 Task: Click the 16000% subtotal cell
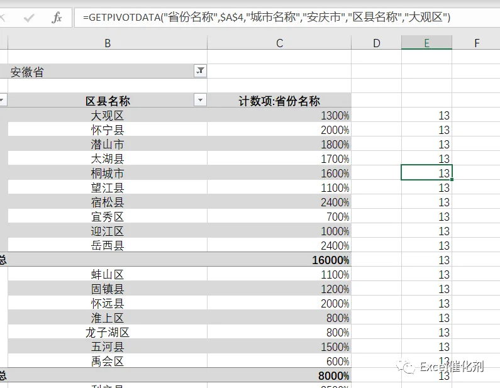pyautogui.click(x=279, y=260)
